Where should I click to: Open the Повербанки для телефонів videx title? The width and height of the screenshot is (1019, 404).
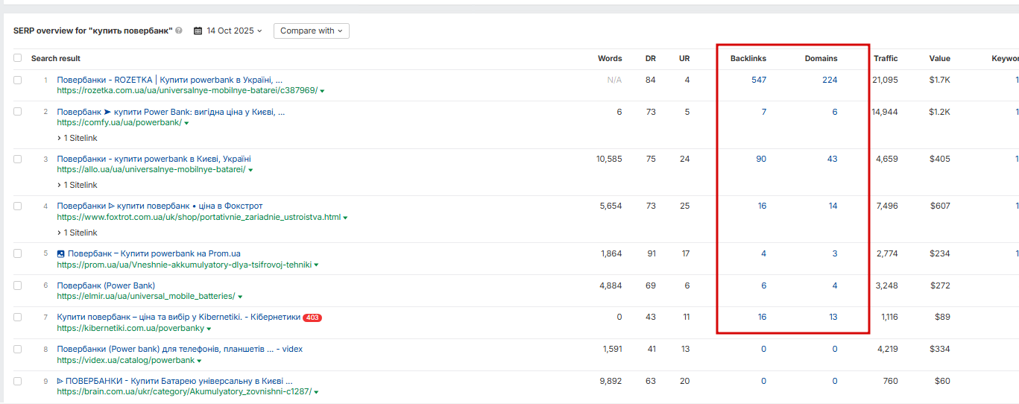180,349
